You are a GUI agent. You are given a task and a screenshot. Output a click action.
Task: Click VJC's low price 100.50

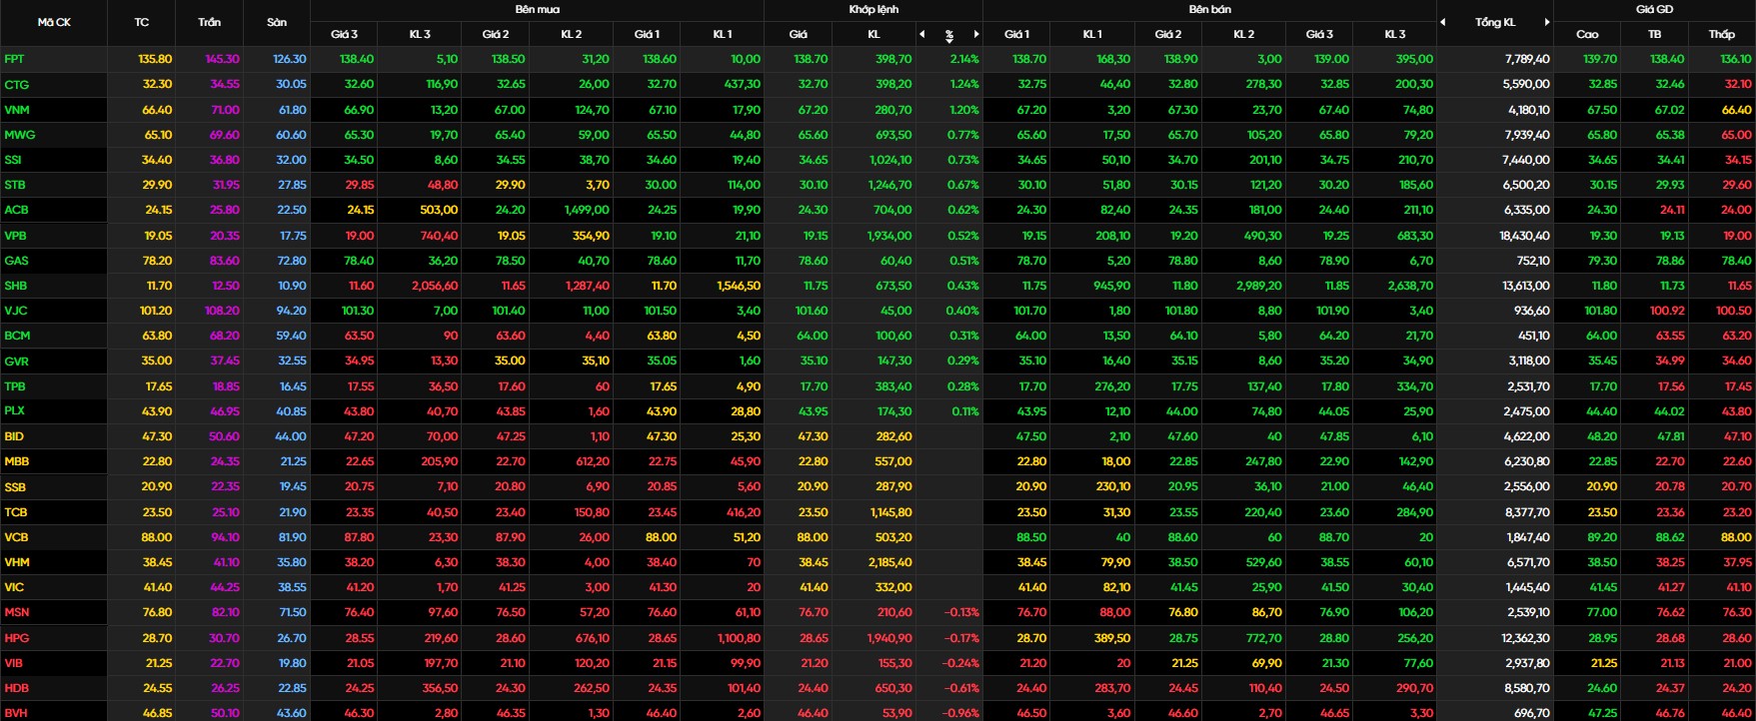[x=1733, y=311]
